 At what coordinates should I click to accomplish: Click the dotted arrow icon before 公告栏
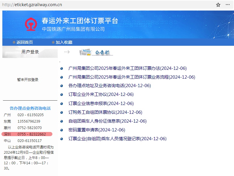pyautogui.click(x=67, y=52)
